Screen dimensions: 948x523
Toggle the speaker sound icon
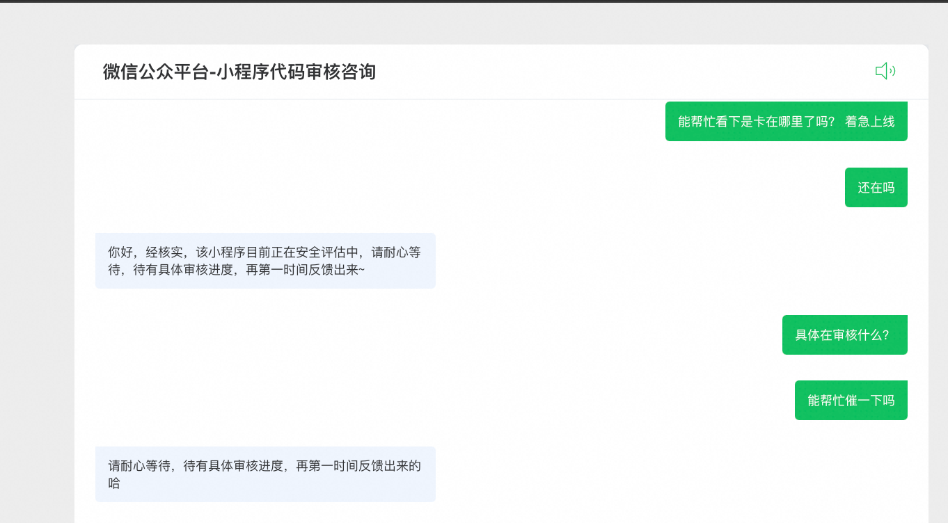885,71
